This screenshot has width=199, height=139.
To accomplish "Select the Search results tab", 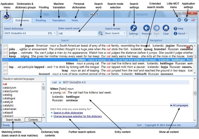I will pyautogui.click(x=13, y=120).
